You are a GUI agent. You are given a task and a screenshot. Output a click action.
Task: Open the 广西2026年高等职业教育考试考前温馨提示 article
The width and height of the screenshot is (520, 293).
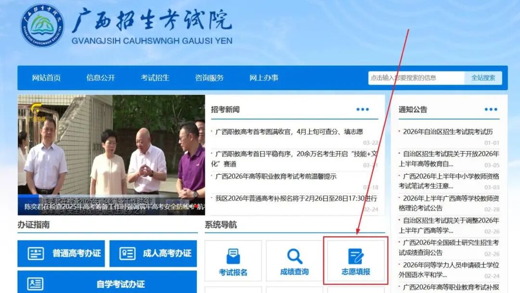[x=276, y=177]
